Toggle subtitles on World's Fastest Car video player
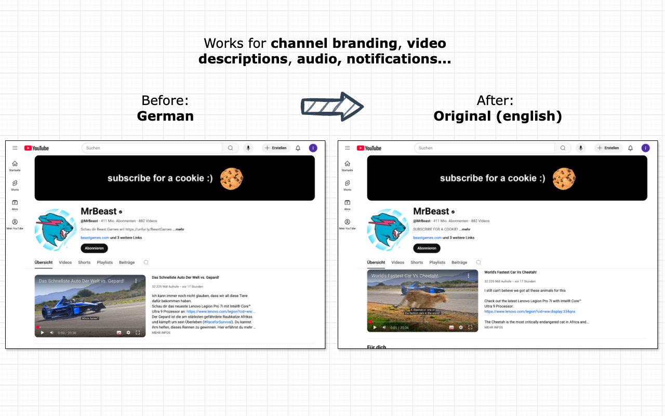Screen dimensions: 665x416 (451, 328)
